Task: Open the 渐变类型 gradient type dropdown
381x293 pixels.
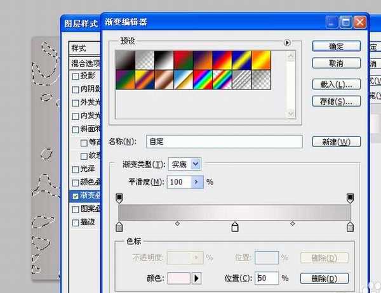Action: (196, 164)
